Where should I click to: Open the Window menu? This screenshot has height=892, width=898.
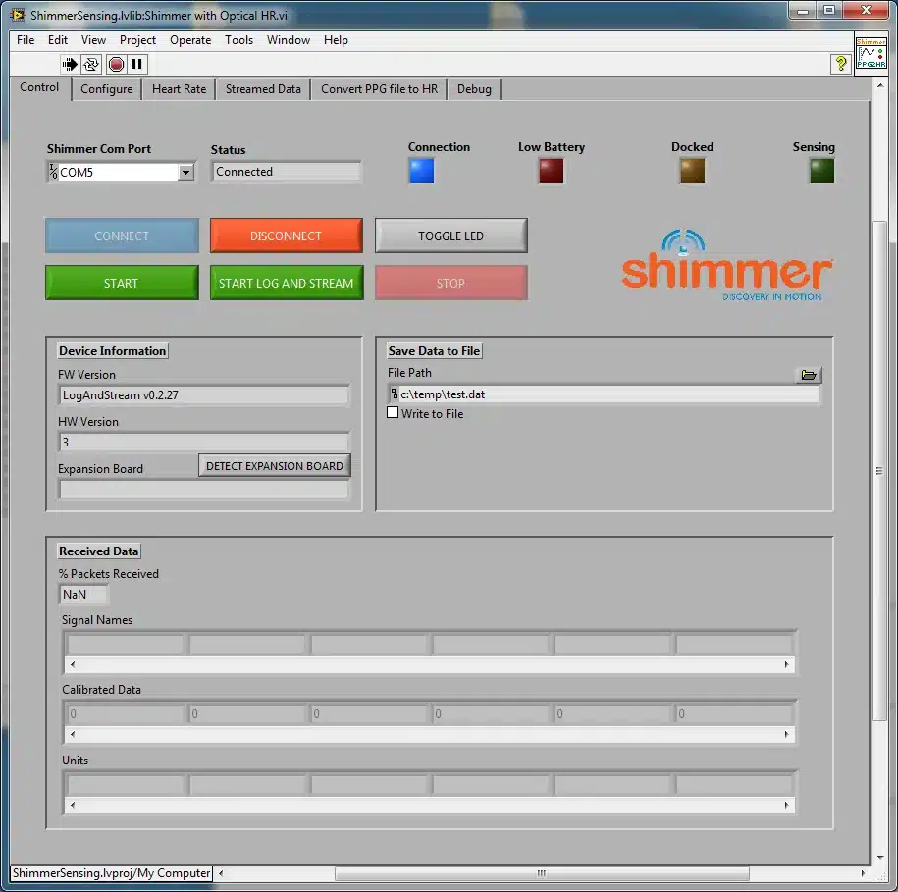click(x=289, y=40)
